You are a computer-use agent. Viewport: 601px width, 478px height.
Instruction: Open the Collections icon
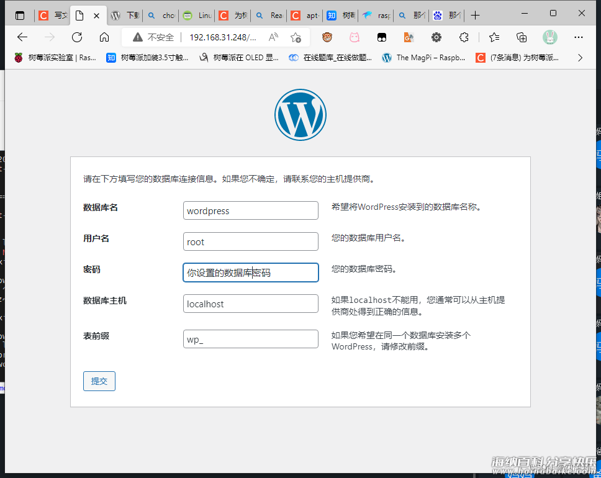click(522, 37)
